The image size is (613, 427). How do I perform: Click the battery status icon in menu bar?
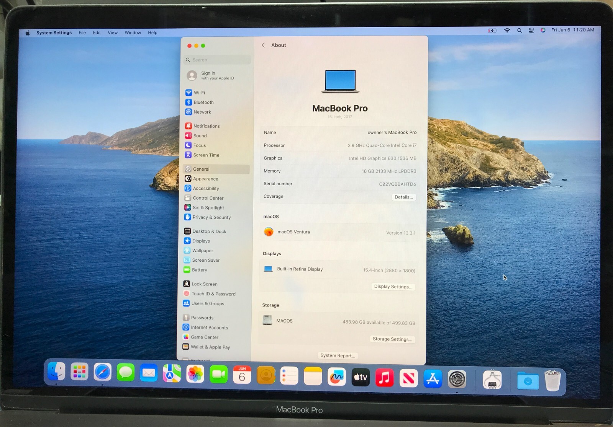point(493,31)
